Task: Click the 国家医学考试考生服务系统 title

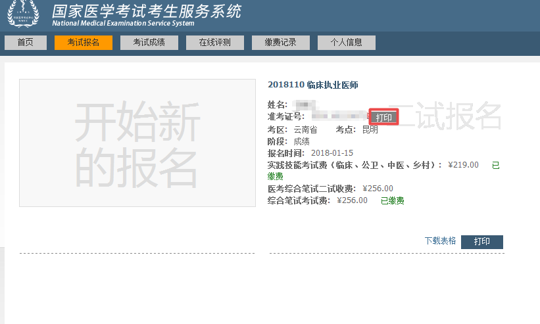Action: [x=146, y=11]
